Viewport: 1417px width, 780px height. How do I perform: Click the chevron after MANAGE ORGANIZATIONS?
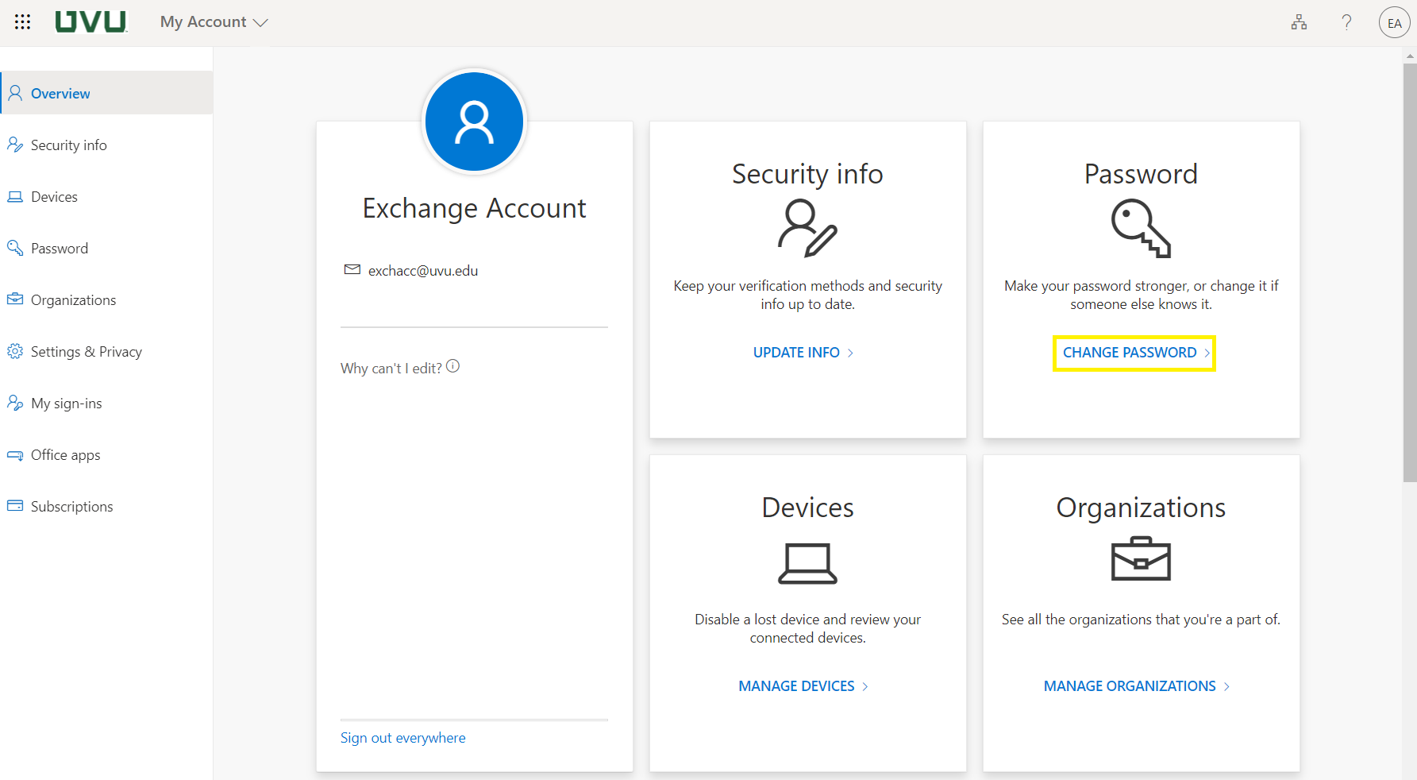click(1227, 685)
